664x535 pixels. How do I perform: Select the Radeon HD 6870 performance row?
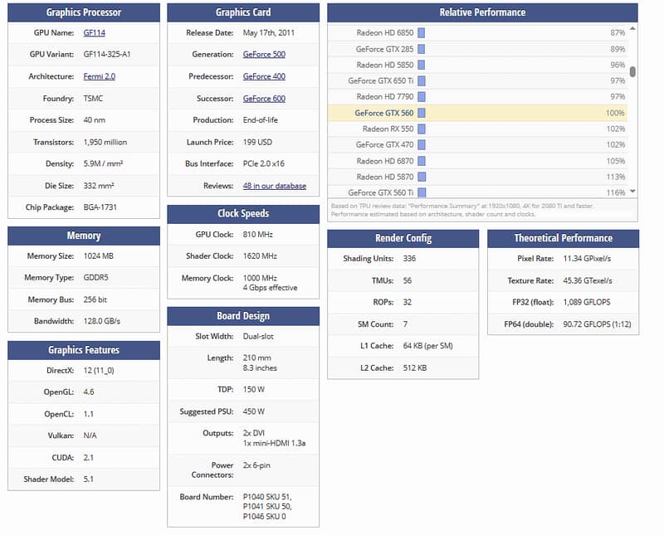(x=478, y=161)
